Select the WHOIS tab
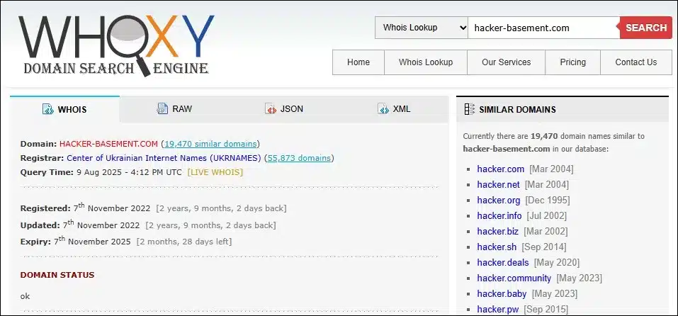The height and width of the screenshot is (316, 678). [65, 109]
